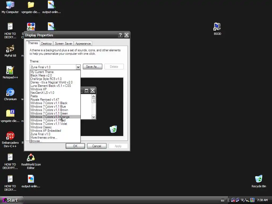272x204 pixels.
Task: Choose Luna Element Black v5.1 + CSS
Action: (x=55, y=86)
